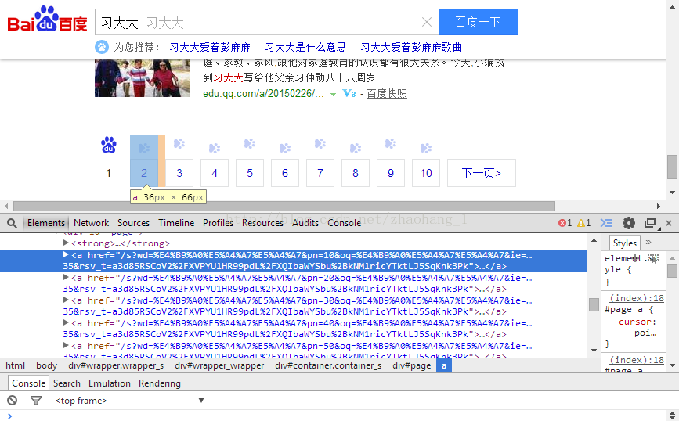The image size is (679, 421).
Task: Go to results page 9
Action: (391, 173)
